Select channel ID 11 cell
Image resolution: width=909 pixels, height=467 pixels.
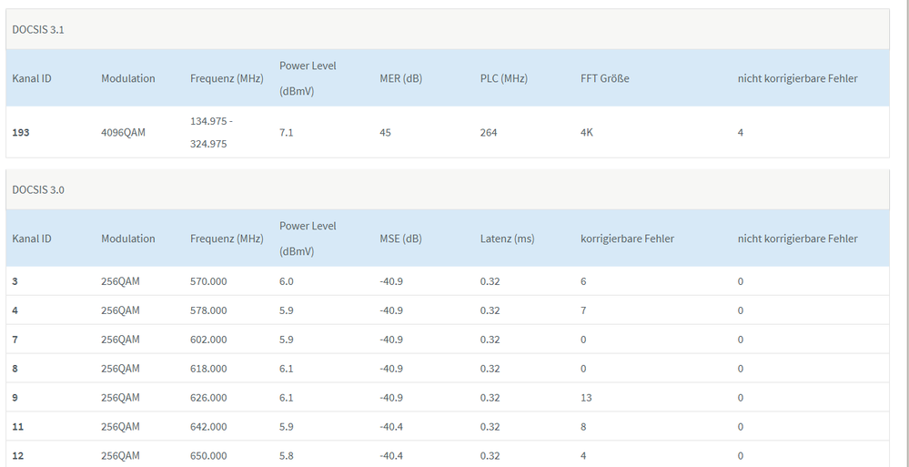pos(18,426)
